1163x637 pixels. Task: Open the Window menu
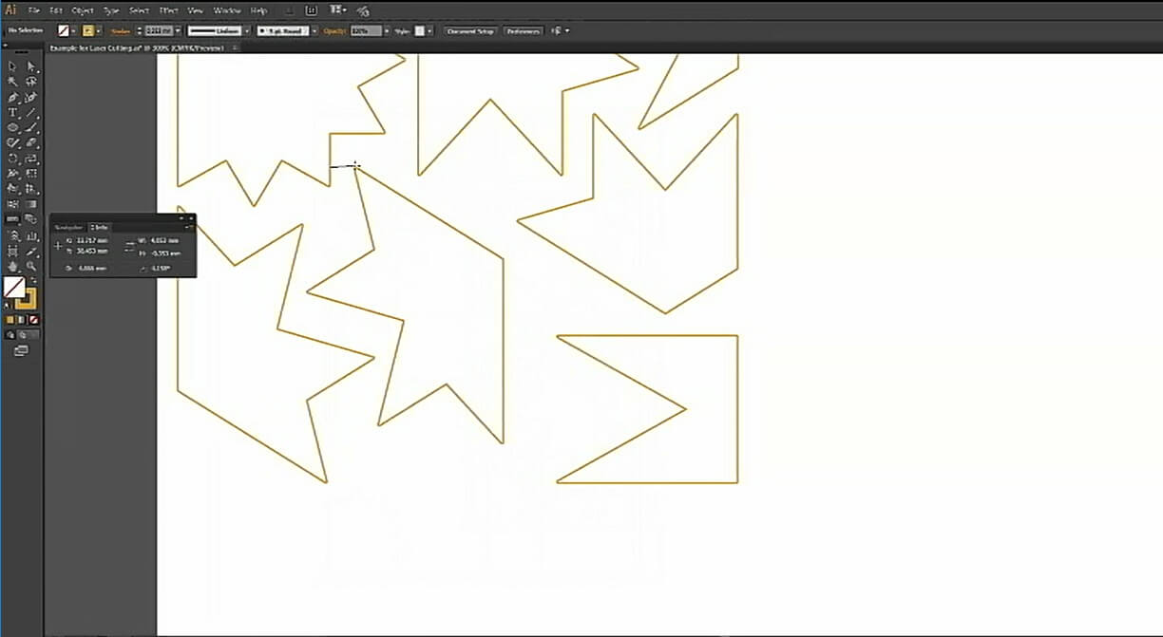point(227,10)
